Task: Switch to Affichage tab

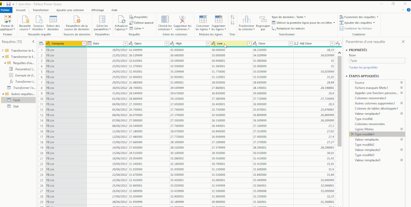Action: point(98,10)
